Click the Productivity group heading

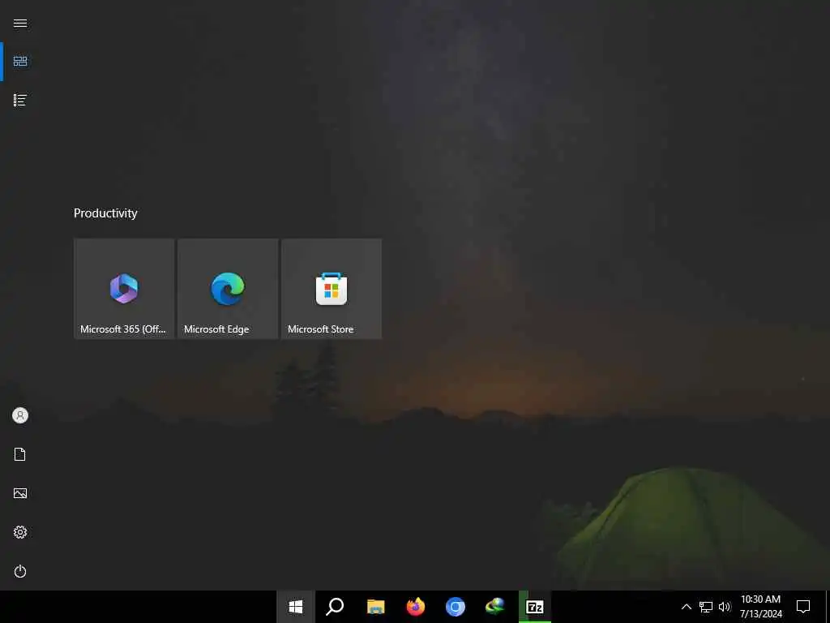point(105,213)
